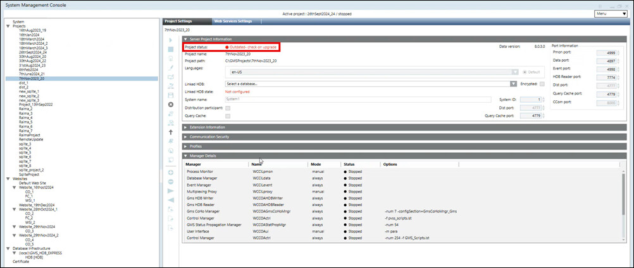
Task: Click the Start project play icon at toolbar top
Action: coord(171,39)
